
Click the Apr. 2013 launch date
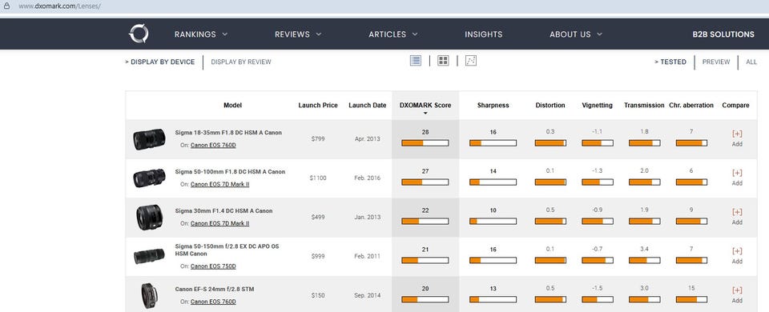[x=368, y=138]
